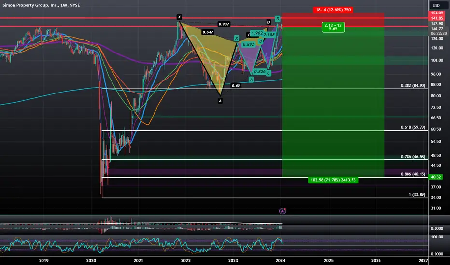Select the red stop label 18.14 (12.69%) 750
450x265 pixels.
pos(333,10)
